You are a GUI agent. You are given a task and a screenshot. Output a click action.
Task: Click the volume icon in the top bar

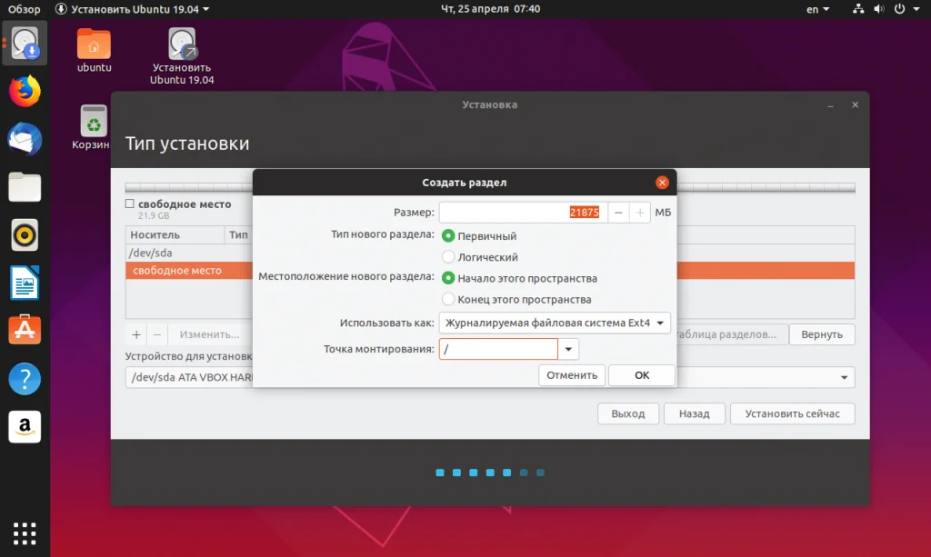tap(879, 9)
